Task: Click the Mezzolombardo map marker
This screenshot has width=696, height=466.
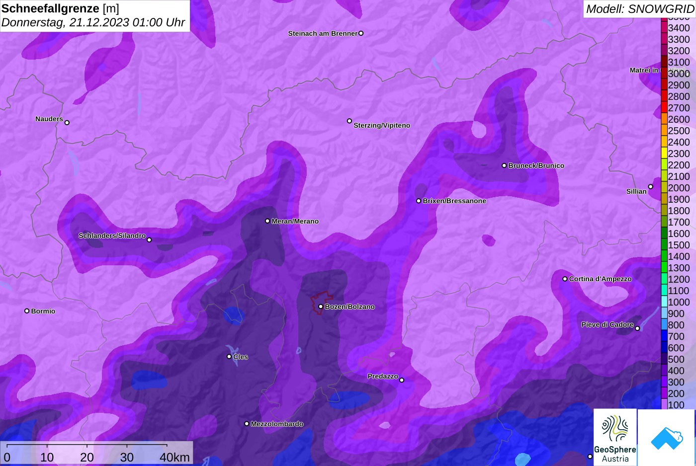Action: (247, 424)
